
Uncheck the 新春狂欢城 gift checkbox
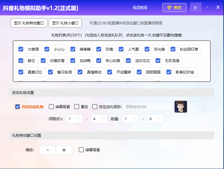pos(169,72)
